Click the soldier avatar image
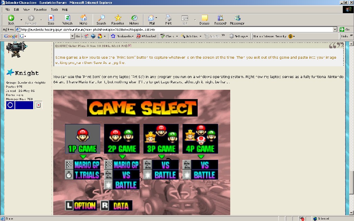Viewport: 354px width, 221px height. tap(17, 49)
